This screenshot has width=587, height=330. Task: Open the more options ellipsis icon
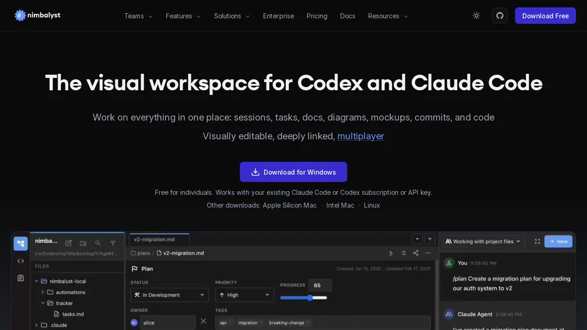point(428,253)
